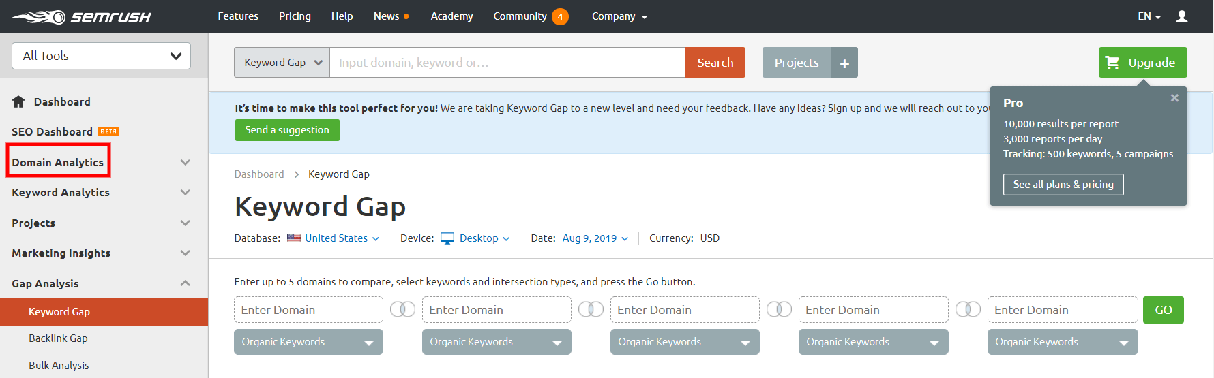Focus the second Enter Domain field
Image resolution: width=1214 pixels, height=378 pixels.
click(x=497, y=310)
